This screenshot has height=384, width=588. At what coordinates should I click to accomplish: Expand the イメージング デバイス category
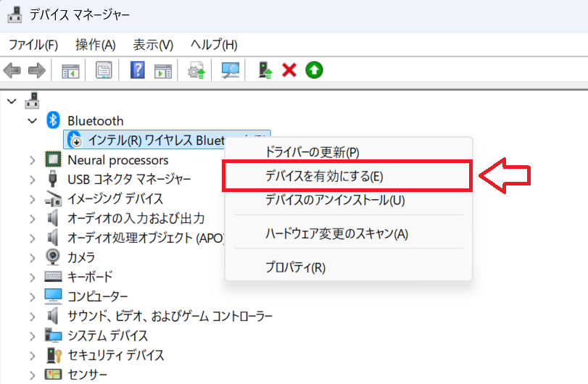(x=33, y=199)
